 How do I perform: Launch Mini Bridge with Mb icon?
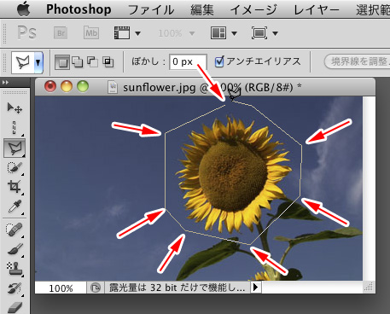pyautogui.click(x=91, y=33)
